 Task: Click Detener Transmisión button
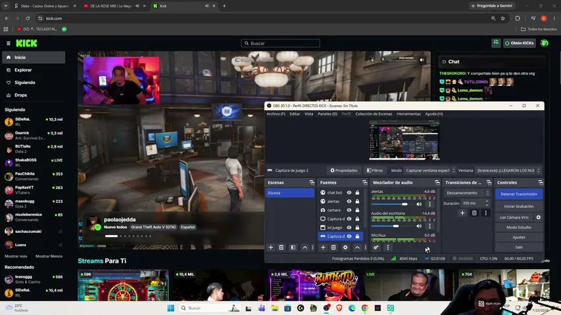click(519, 194)
